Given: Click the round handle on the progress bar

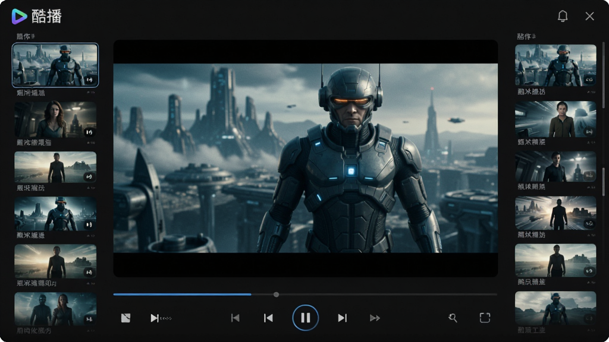Looking at the screenshot, I should (x=276, y=294).
